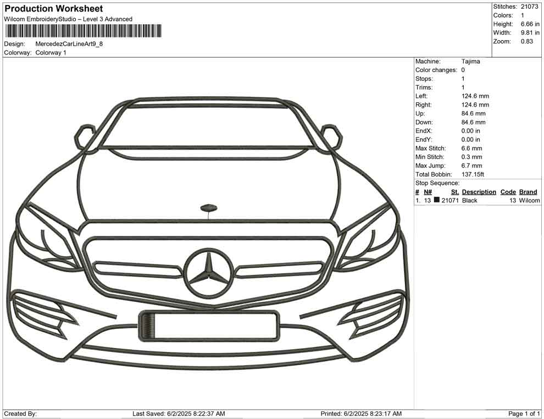The height and width of the screenshot is (419, 544).
Task: Click the Right label
Action: click(x=423, y=105)
